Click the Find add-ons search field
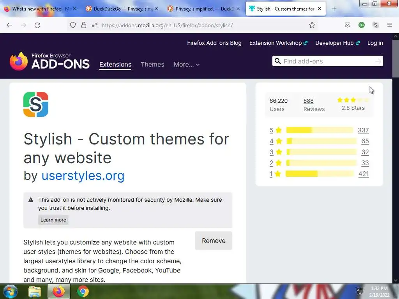Viewport: 399px width, 299px height. coord(327,61)
